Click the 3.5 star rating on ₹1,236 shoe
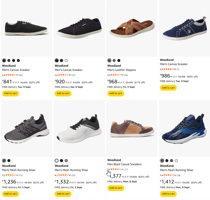 click(10, 175)
